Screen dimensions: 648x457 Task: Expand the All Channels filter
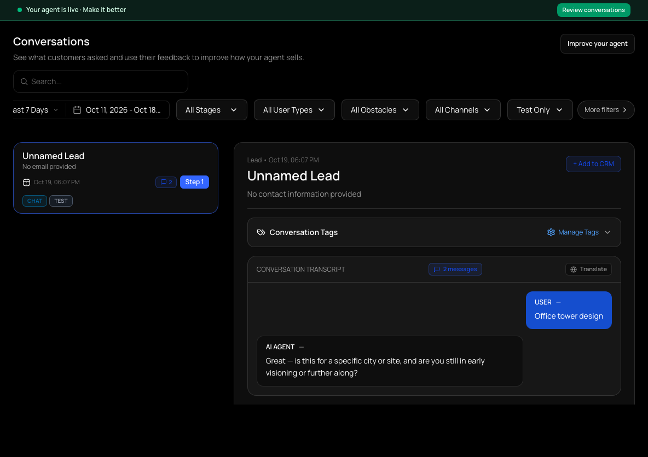463,110
